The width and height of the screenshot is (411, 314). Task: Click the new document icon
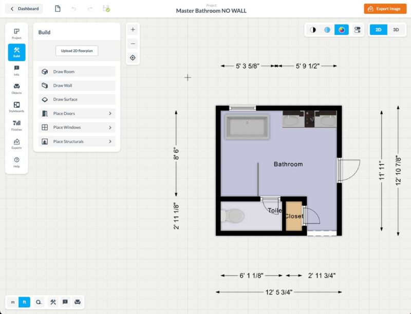click(x=58, y=9)
